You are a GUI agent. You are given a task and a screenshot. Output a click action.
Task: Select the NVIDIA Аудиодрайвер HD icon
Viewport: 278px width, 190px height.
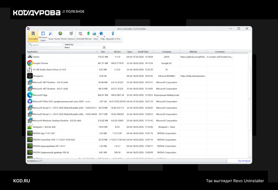(x=30, y=146)
